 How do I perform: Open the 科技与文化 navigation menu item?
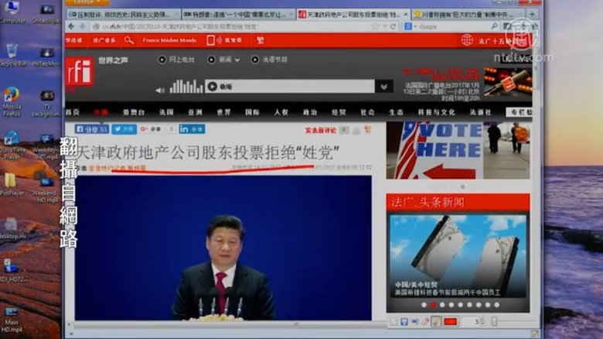coord(434,111)
